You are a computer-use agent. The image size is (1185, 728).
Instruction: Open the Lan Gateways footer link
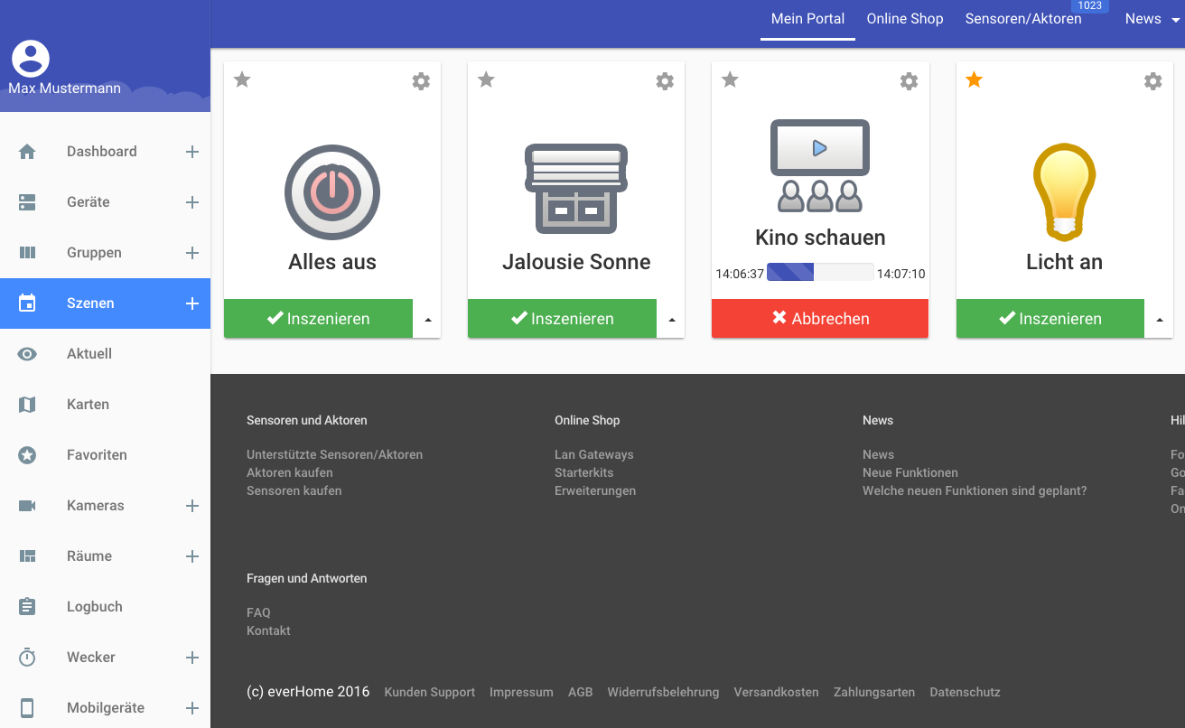click(x=593, y=454)
